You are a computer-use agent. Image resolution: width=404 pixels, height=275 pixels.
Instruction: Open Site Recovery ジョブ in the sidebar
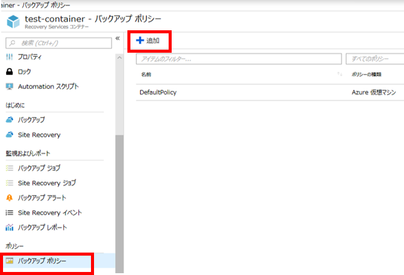tap(47, 183)
